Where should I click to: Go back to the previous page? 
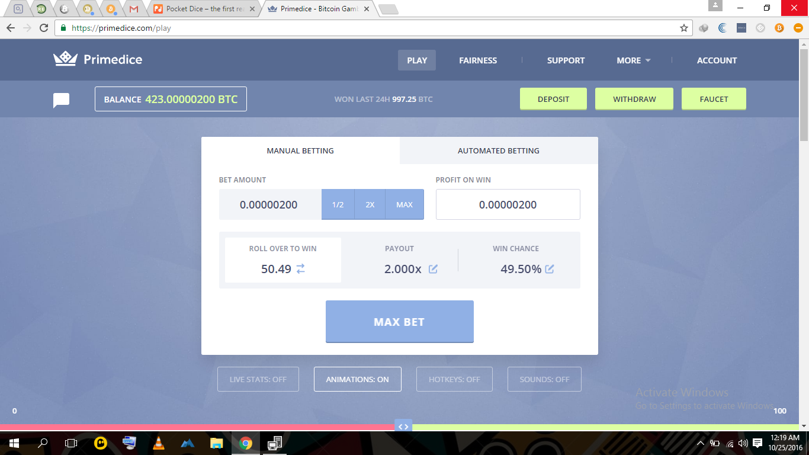pos(11,28)
